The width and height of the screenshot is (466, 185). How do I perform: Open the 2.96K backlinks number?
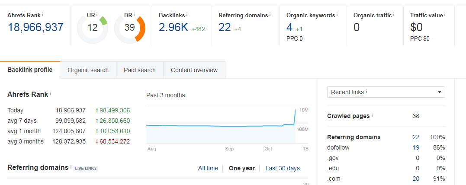pyautogui.click(x=174, y=27)
